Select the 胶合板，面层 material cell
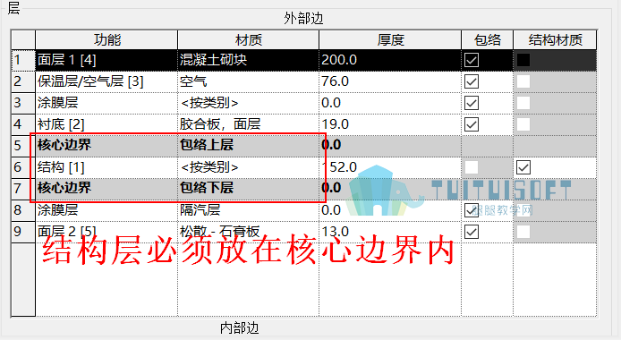This screenshot has height=340, width=621. click(x=249, y=124)
